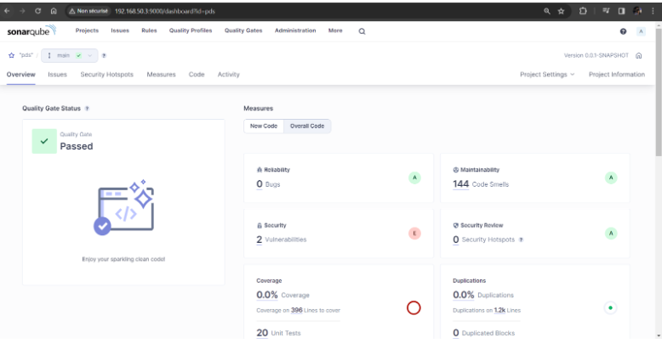Click the user avatar 'A' icon
Screen dimensions: 662x349
641,31
